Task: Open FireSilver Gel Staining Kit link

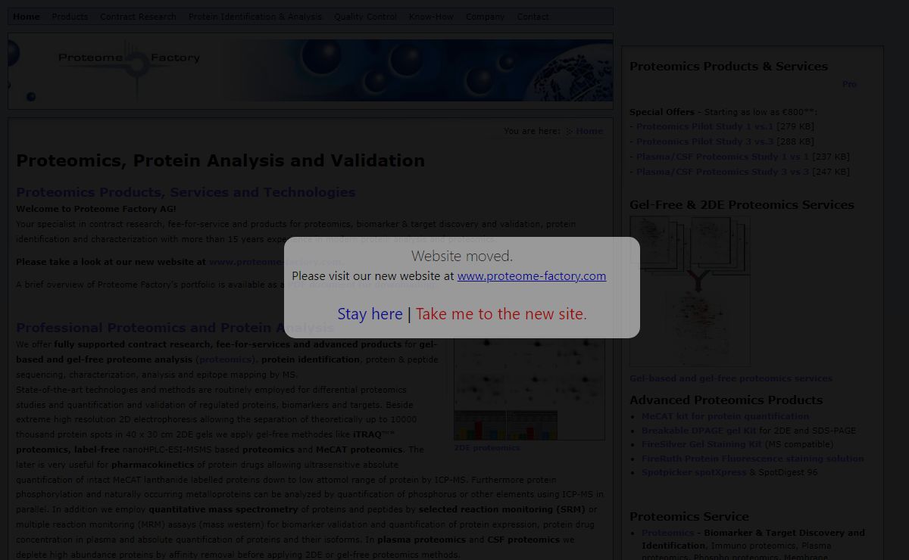Action: [701, 444]
